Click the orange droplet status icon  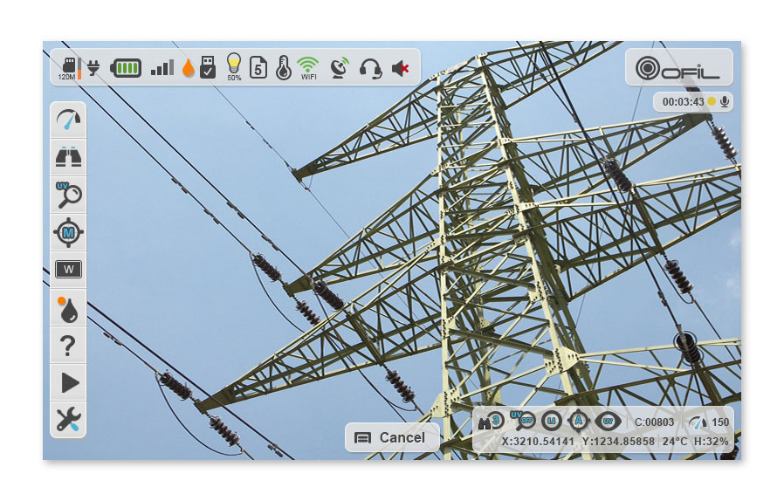click(188, 68)
